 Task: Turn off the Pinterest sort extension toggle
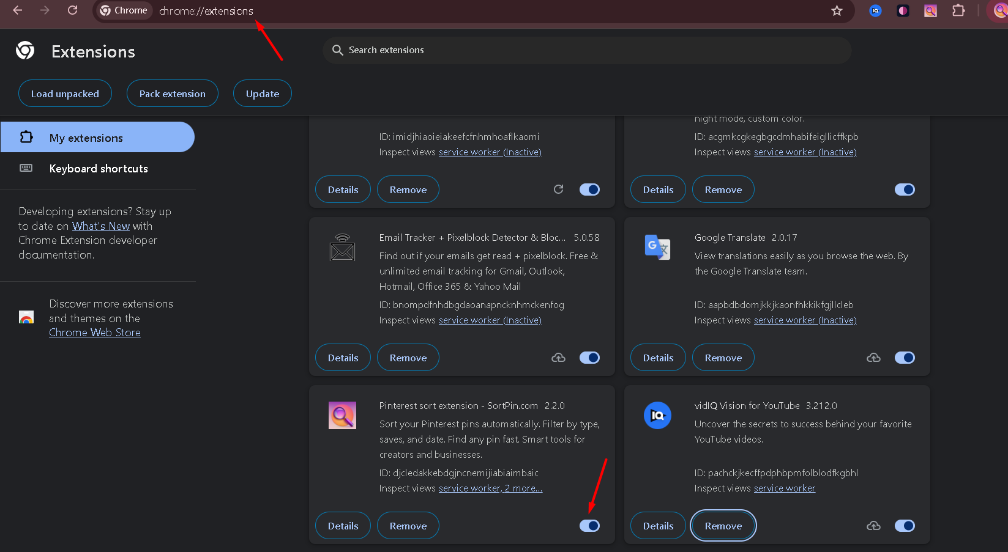tap(589, 526)
